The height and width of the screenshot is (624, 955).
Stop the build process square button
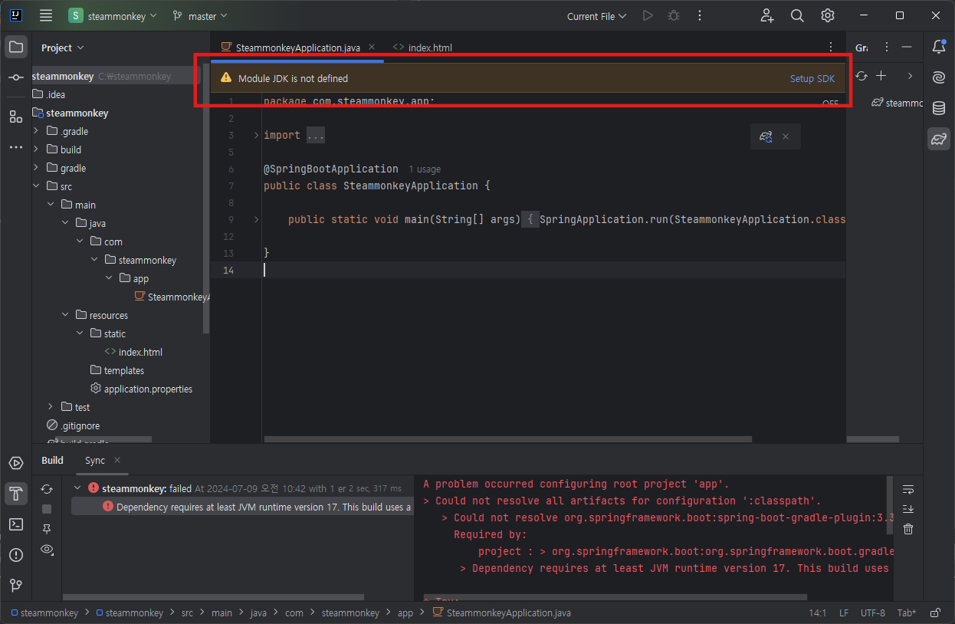[x=47, y=509]
